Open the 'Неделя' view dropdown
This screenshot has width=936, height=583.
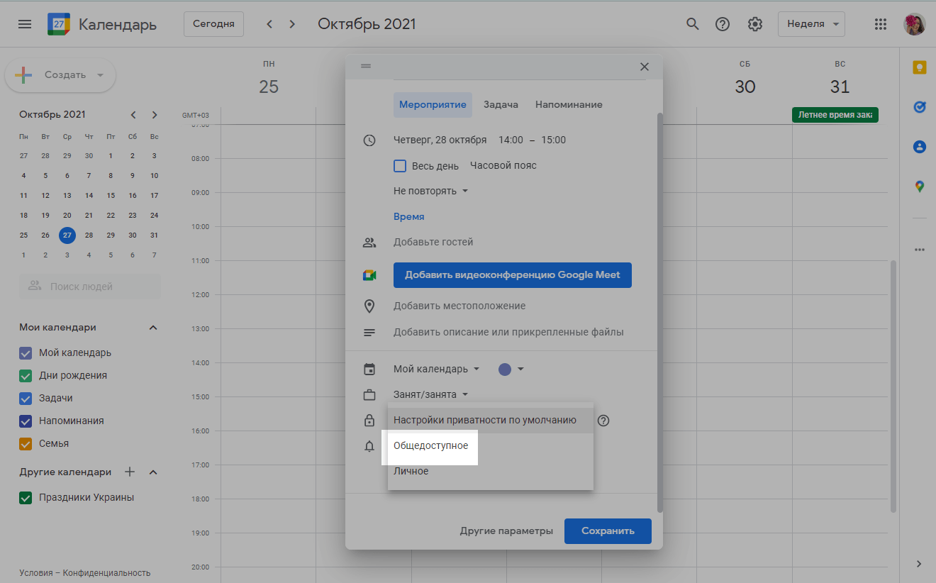[x=811, y=24]
